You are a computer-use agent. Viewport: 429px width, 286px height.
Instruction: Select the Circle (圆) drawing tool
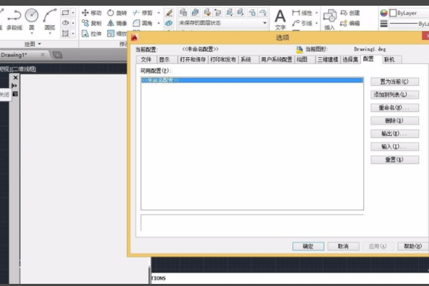click(31, 19)
